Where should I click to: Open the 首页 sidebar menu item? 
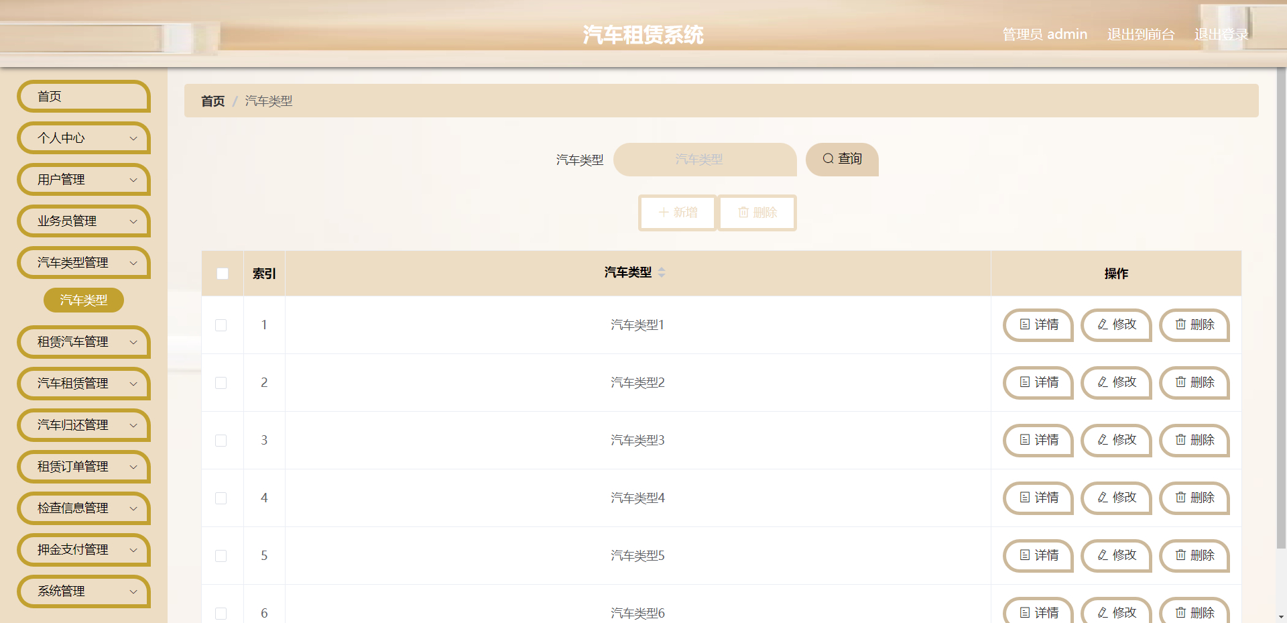84,97
